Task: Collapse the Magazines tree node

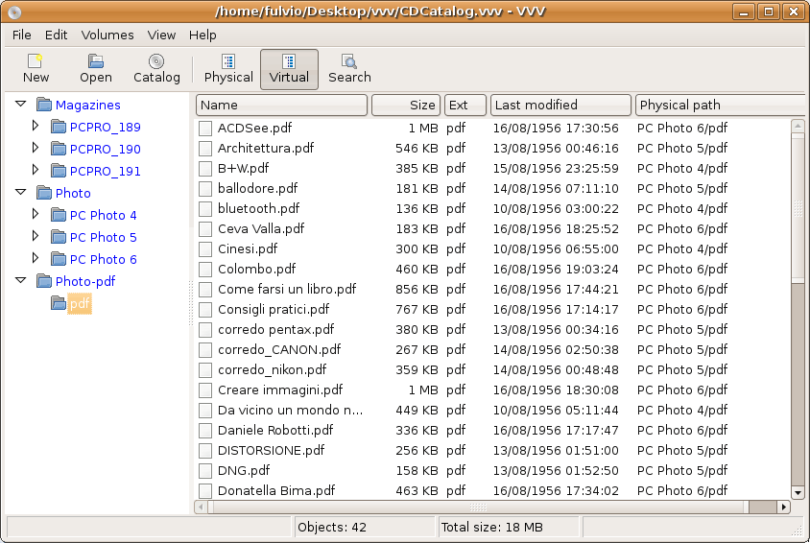Action: point(21,104)
